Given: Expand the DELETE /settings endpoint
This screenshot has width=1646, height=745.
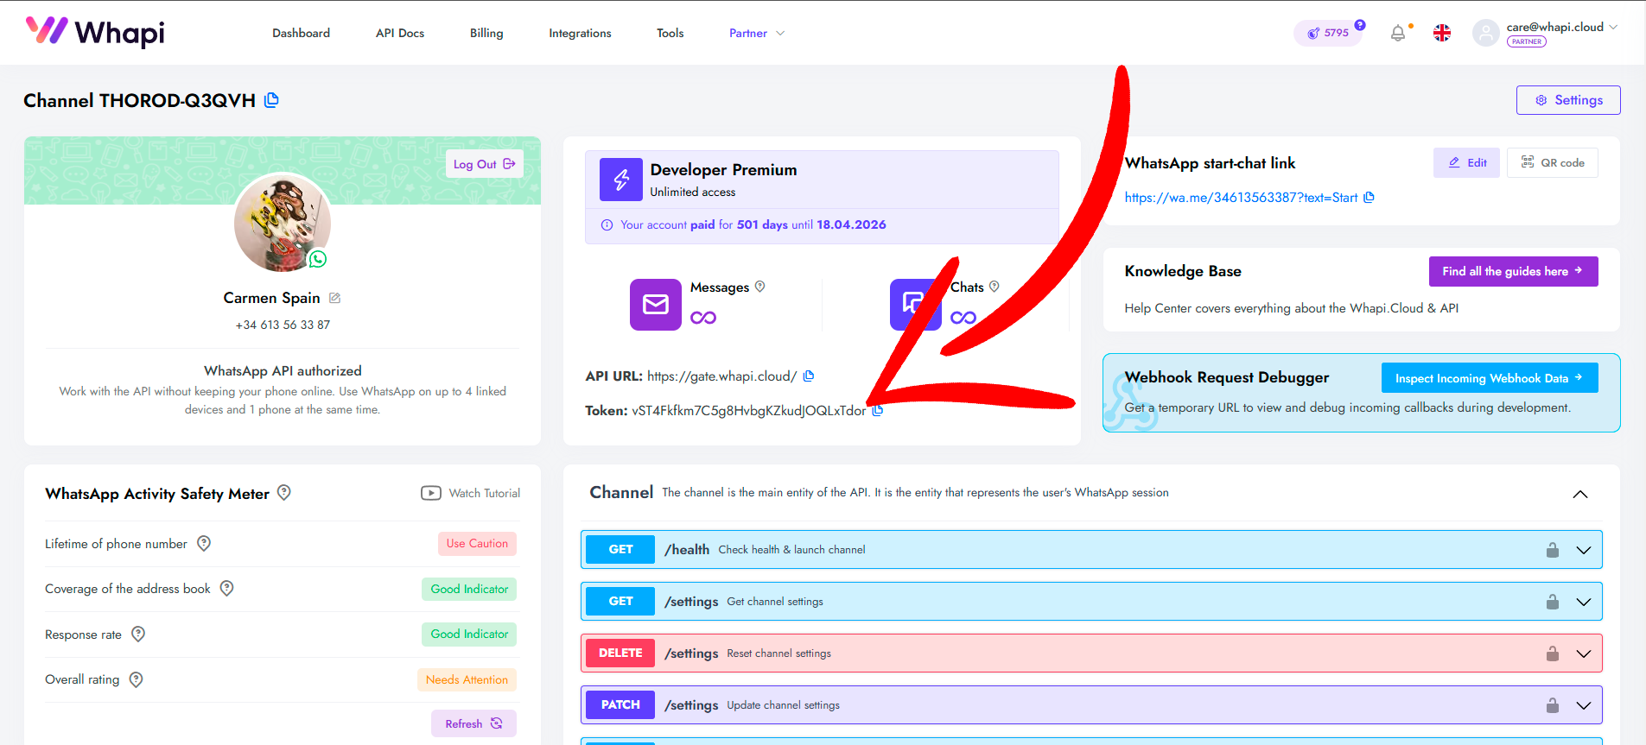Looking at the screenshot, I should [x=1584, y=653].
